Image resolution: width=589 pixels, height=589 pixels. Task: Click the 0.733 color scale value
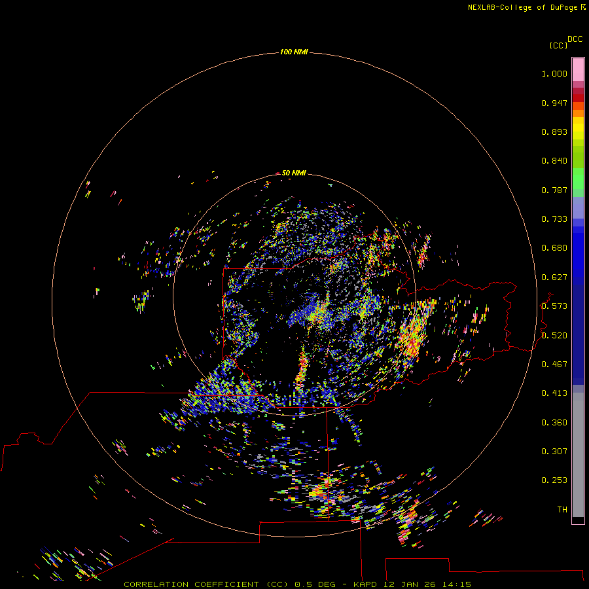554,219
